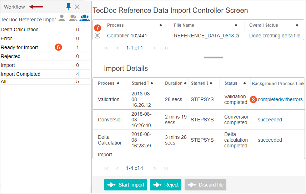
Task: Click the Reject button
Action: [166, 185]
